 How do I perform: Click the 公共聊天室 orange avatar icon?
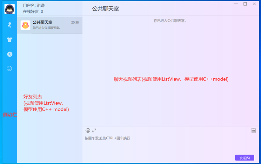tap(25, 25)
